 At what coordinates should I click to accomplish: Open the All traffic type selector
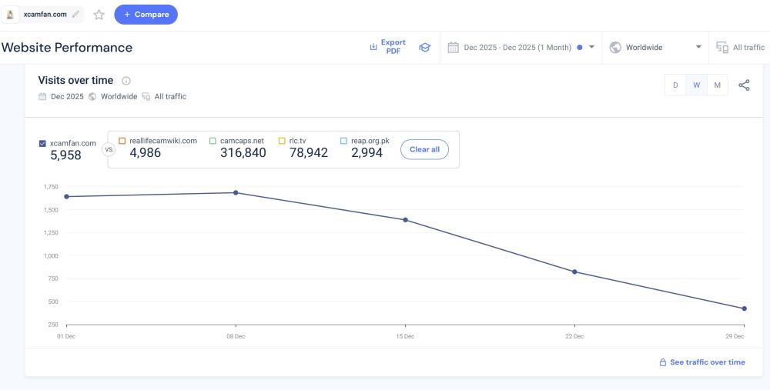(741, 48)
